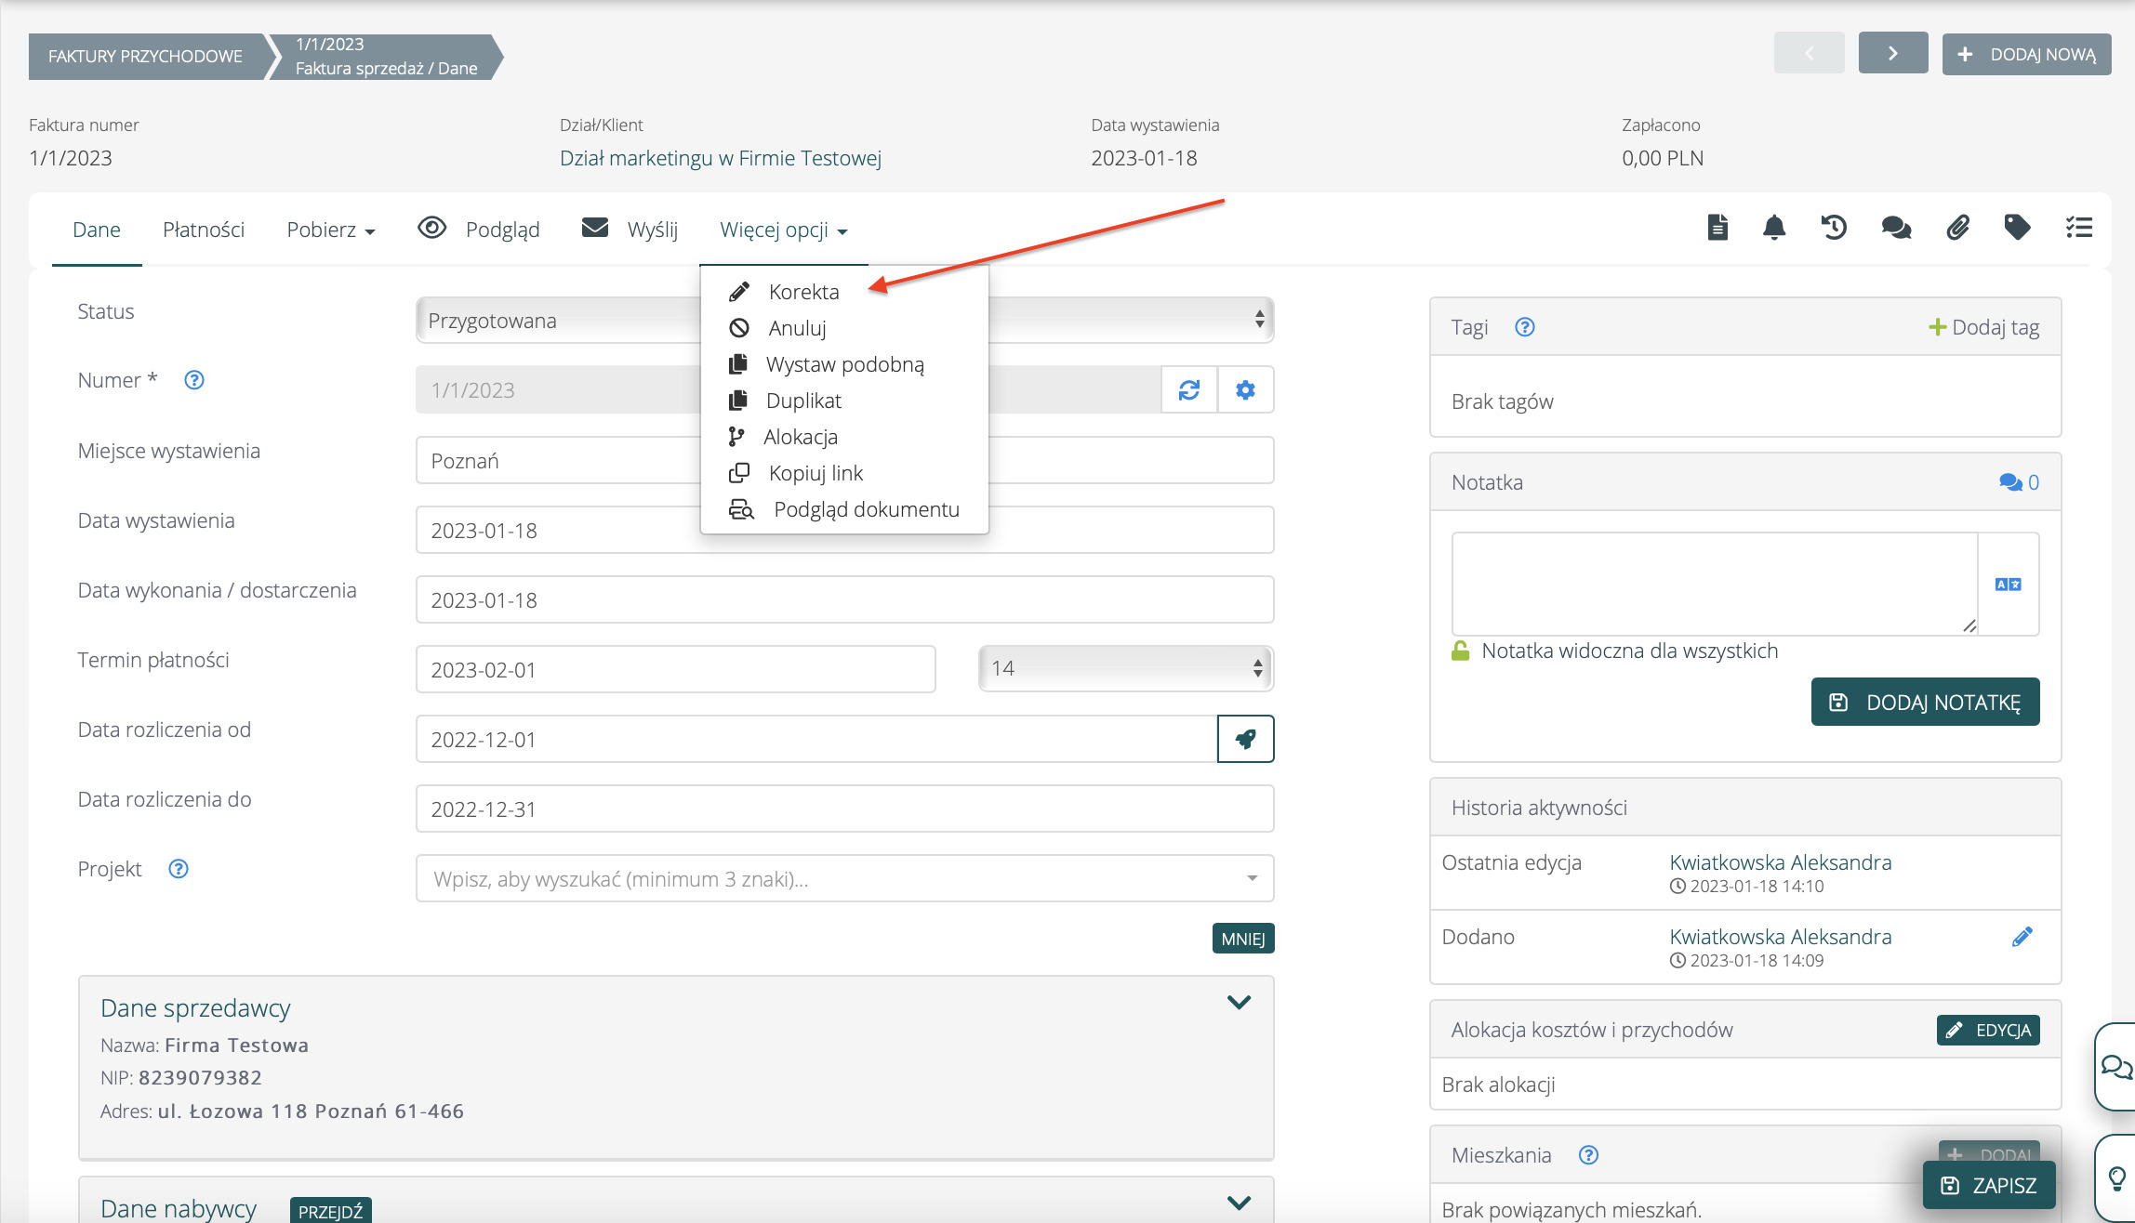Click the bell notifications icon
The image size is (2135, 1223).
tap(1774, 228)
